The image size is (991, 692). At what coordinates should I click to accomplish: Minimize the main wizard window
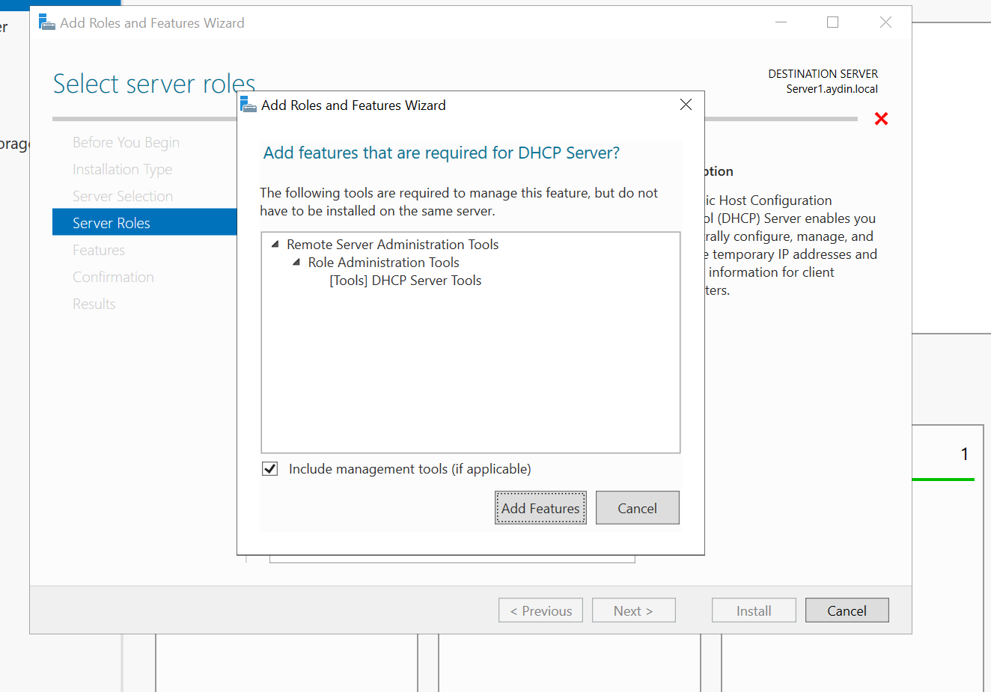tap(781, 22)
